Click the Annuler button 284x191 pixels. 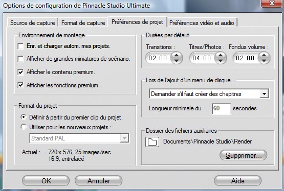tap(99, 181)
